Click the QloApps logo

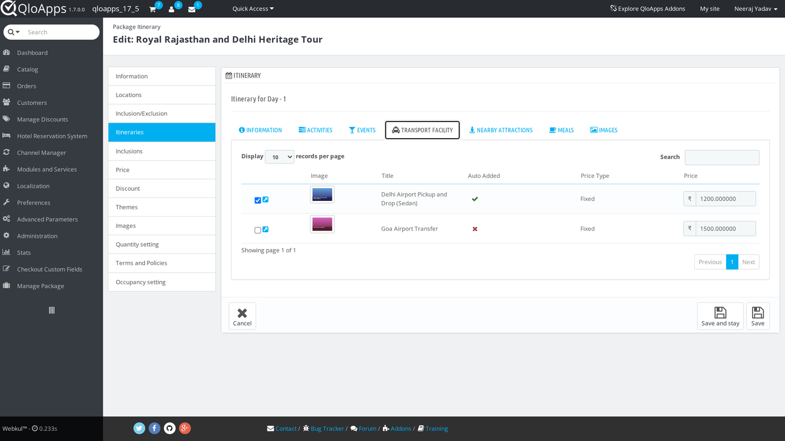(33, 9)
